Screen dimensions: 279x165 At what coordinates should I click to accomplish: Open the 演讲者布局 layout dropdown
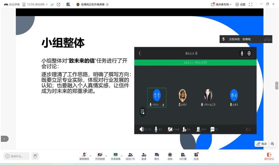pyautogui.click(x=221, y=4)
